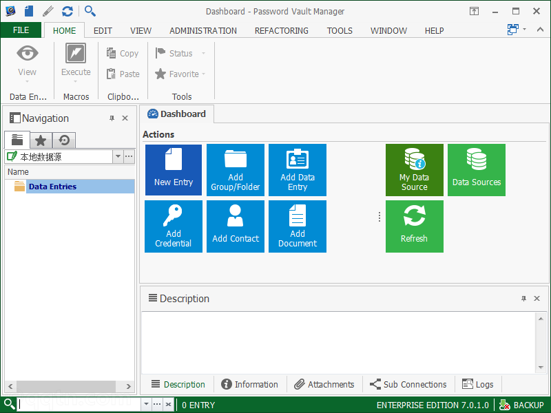551x413 pixels.
Task: Click the application logo icon in title bar
Action: (x=10, y=11)
